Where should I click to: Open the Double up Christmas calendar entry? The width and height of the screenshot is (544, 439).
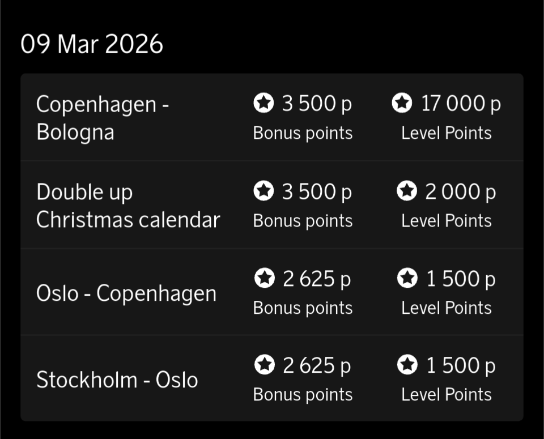pos(128,206)
